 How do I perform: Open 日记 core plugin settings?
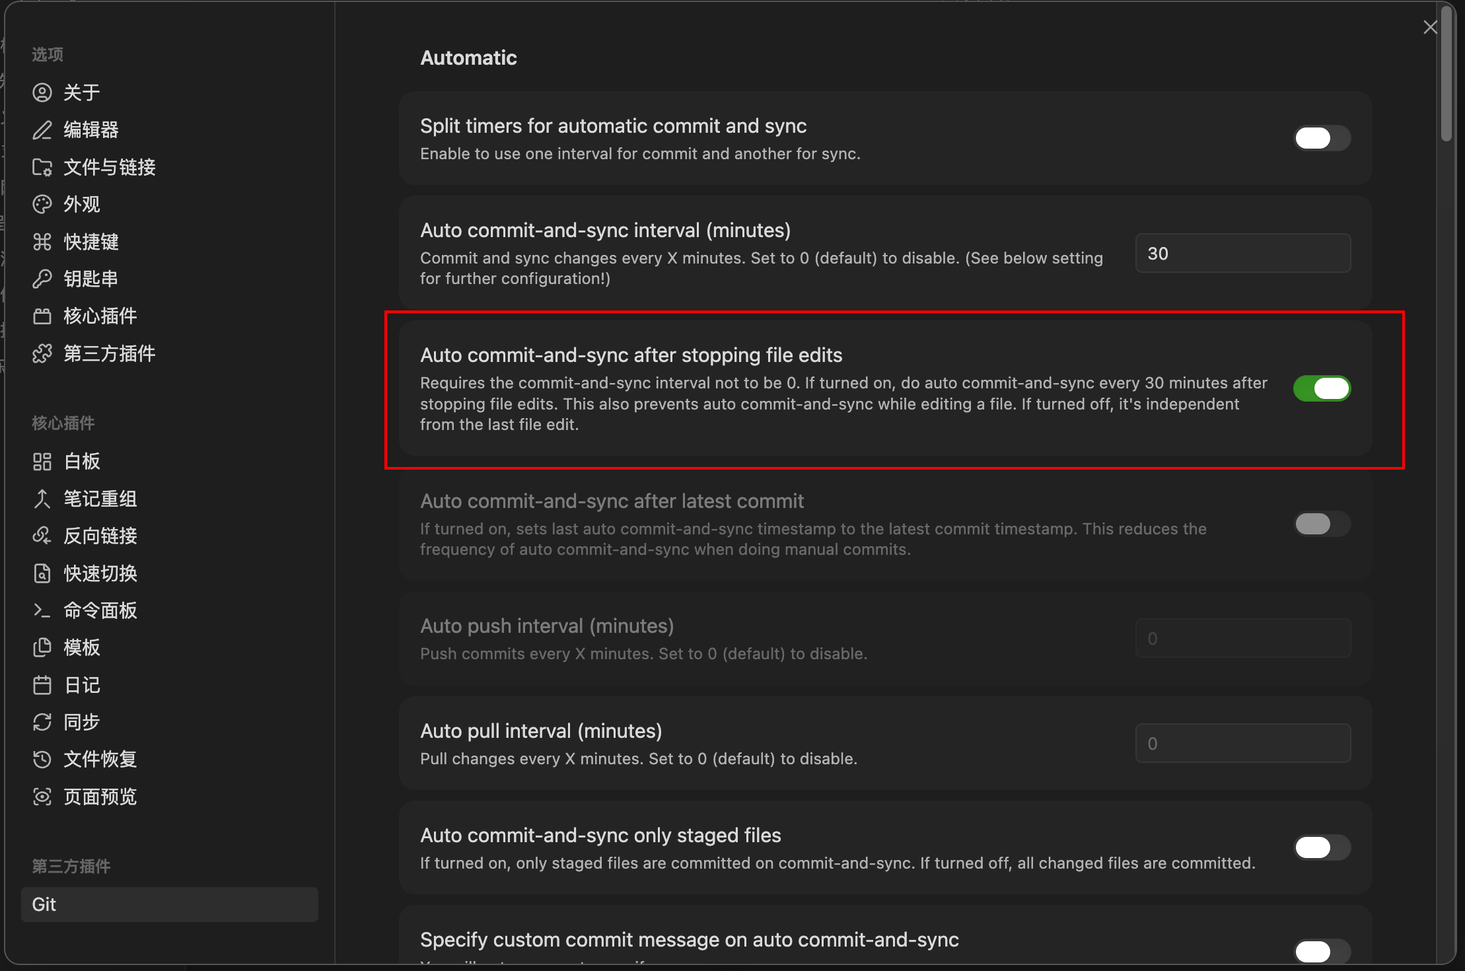click(170, 685)
